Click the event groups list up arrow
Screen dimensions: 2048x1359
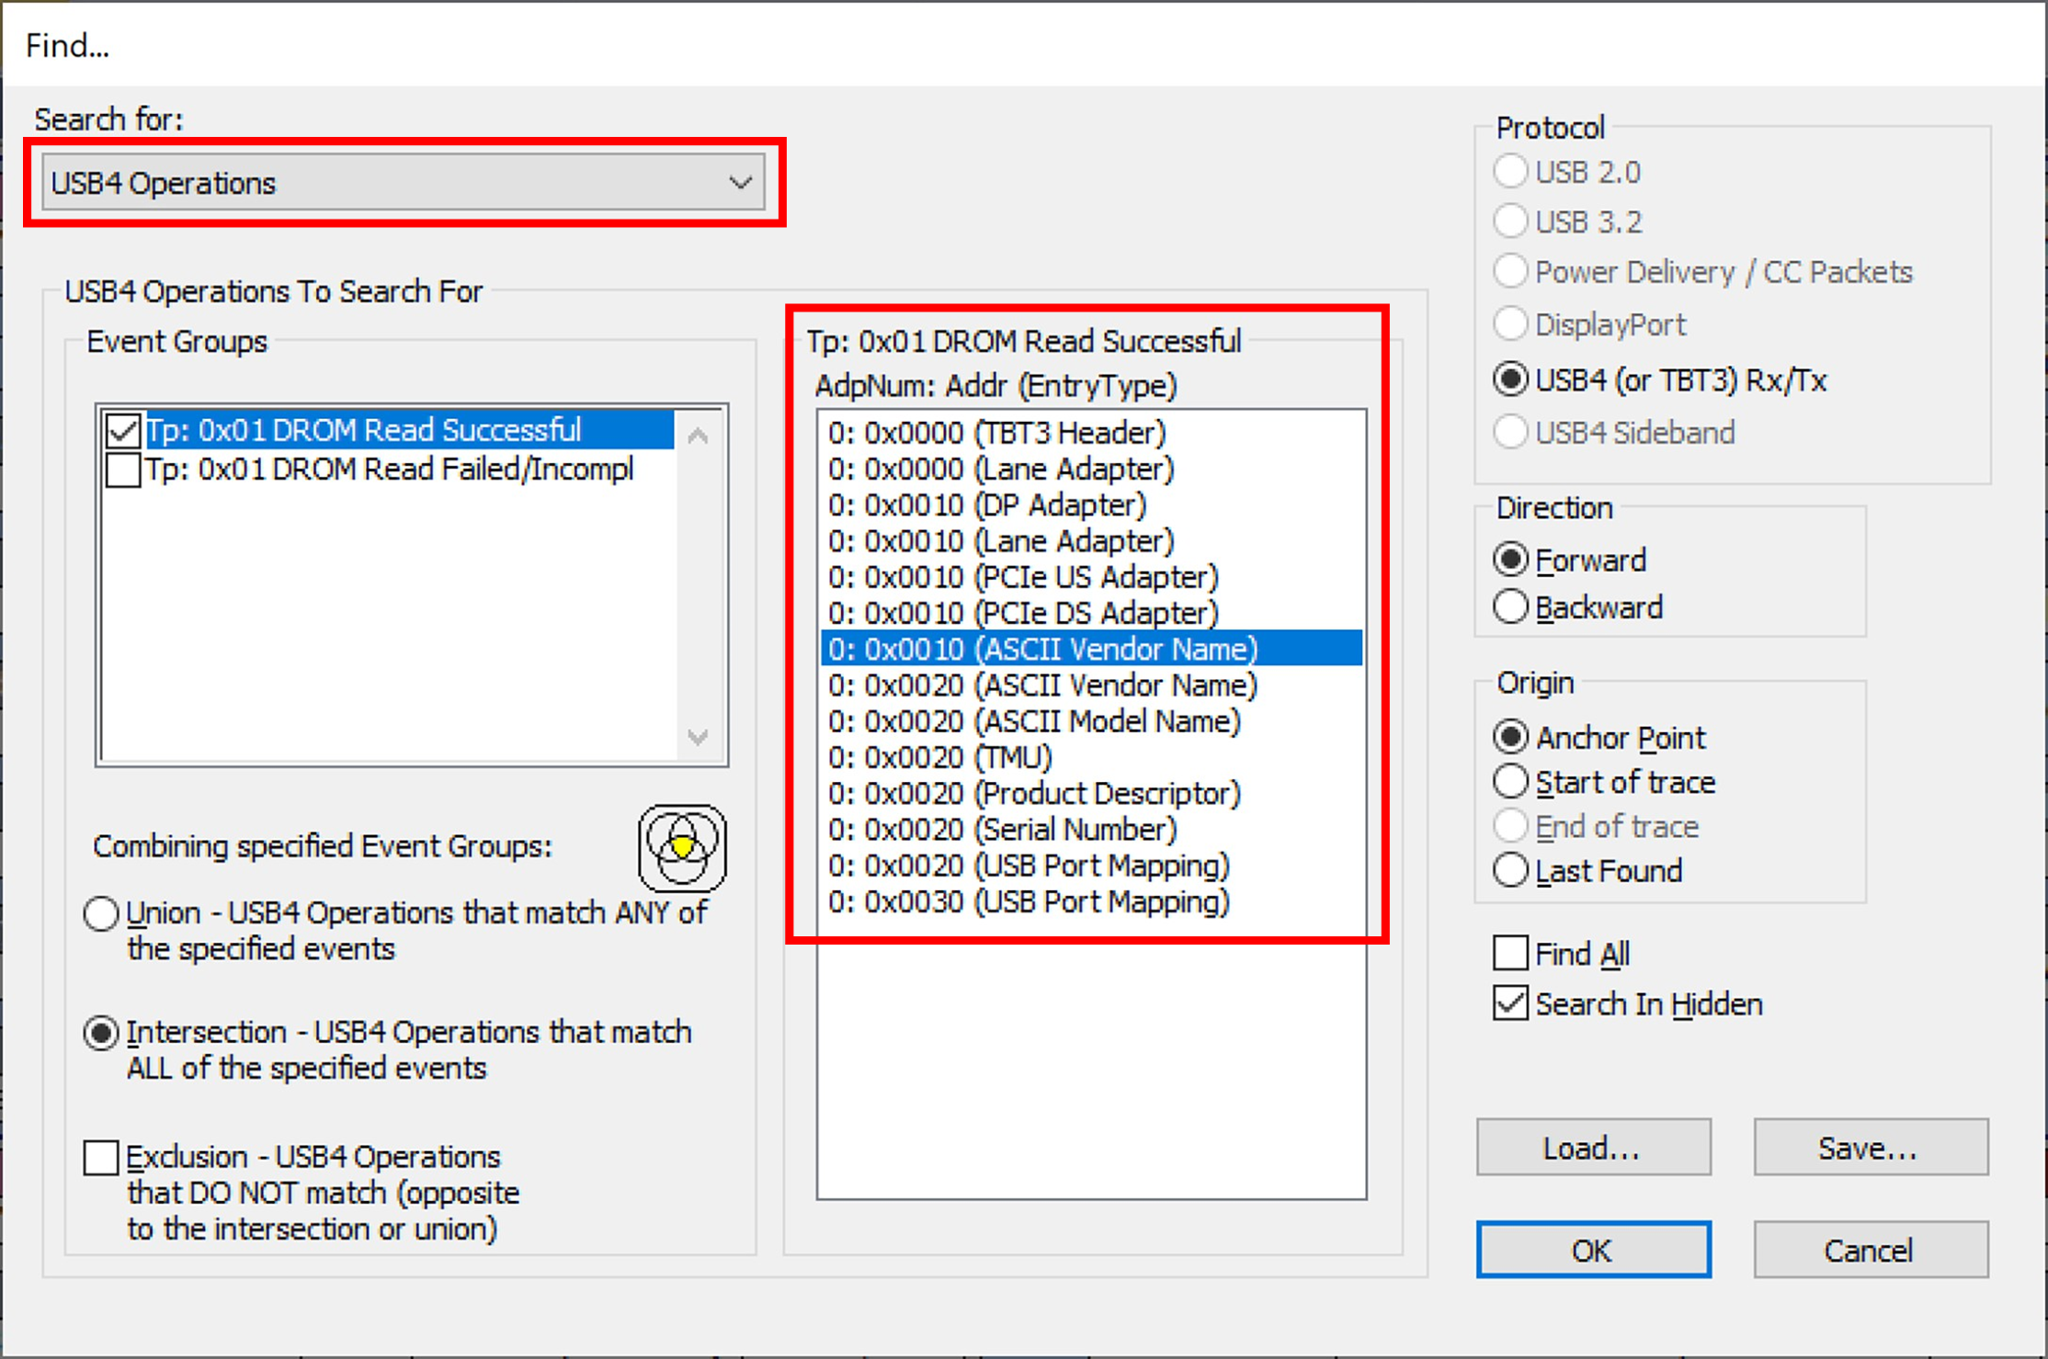coord(698,436)
